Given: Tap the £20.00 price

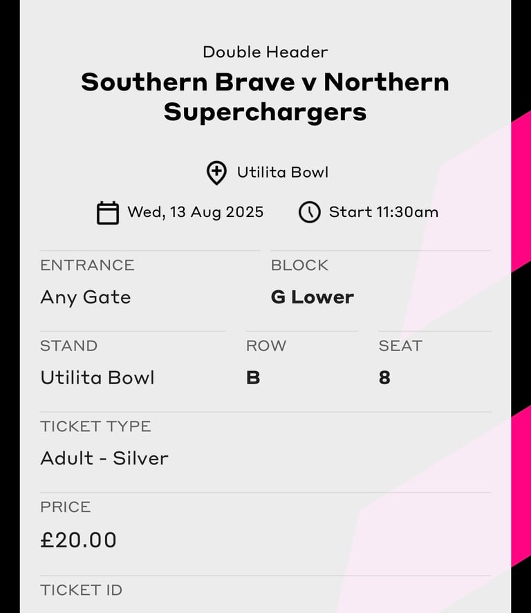Looking at the screenshot, I should click(x=79, y=540).
